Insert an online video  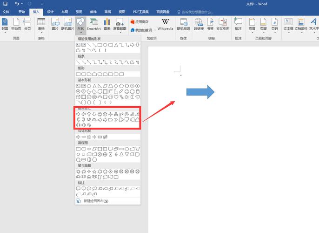(x=184, y=24)
